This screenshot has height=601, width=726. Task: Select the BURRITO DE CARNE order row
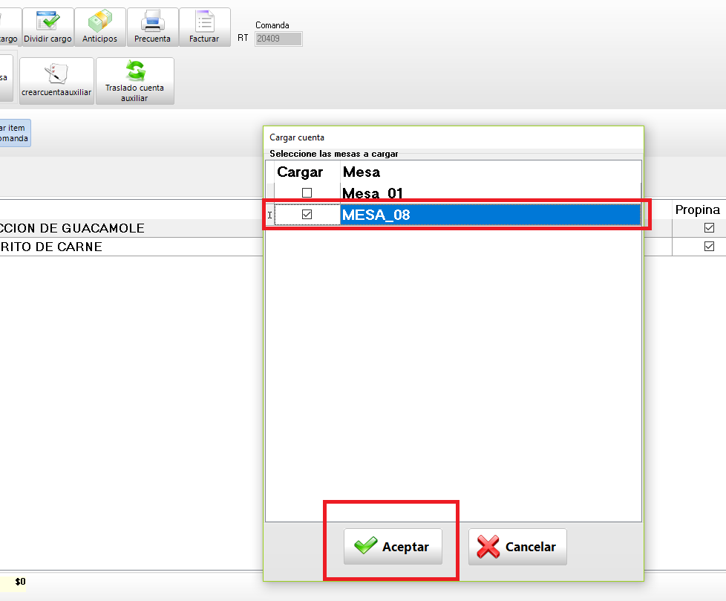[x=52, y=247]
